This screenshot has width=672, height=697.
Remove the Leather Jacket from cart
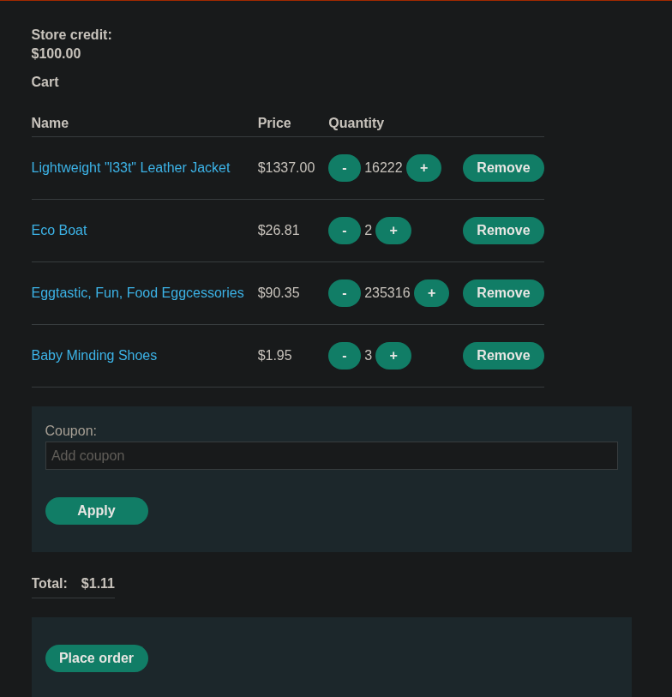coord(503,168)
